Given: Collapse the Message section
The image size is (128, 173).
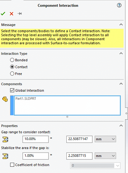Looking at the screenshot, I should click(x=121, y=24).
